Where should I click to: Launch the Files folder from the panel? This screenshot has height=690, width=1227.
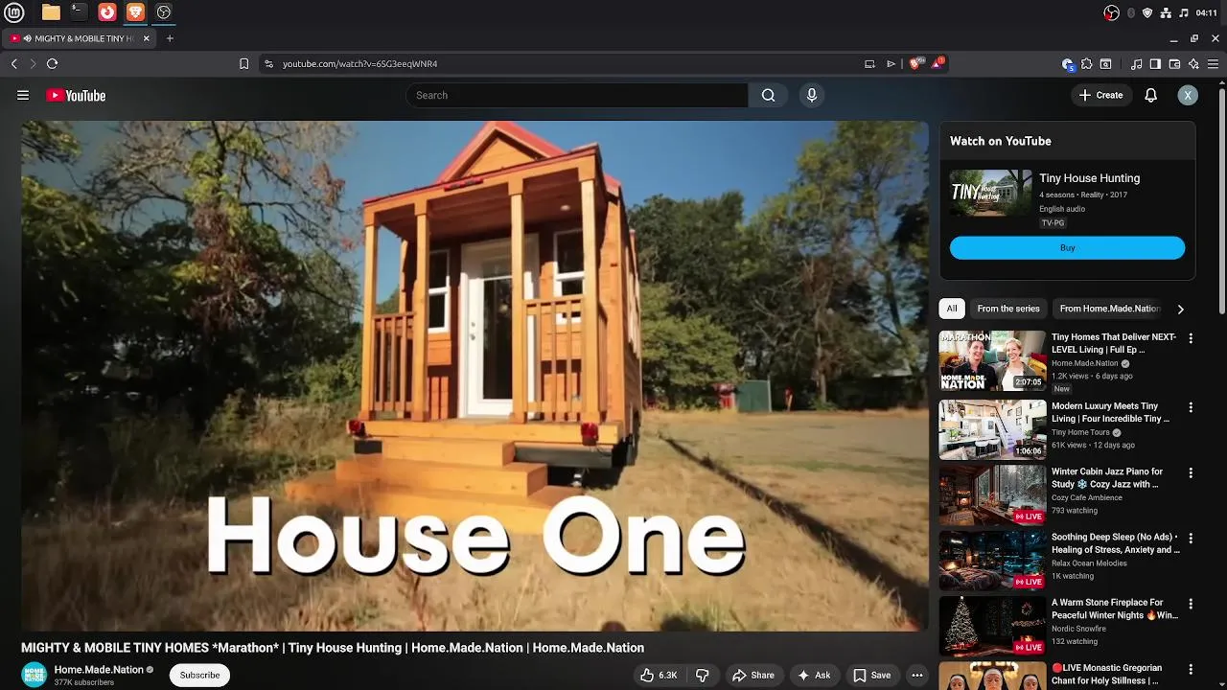click(51, 12)
